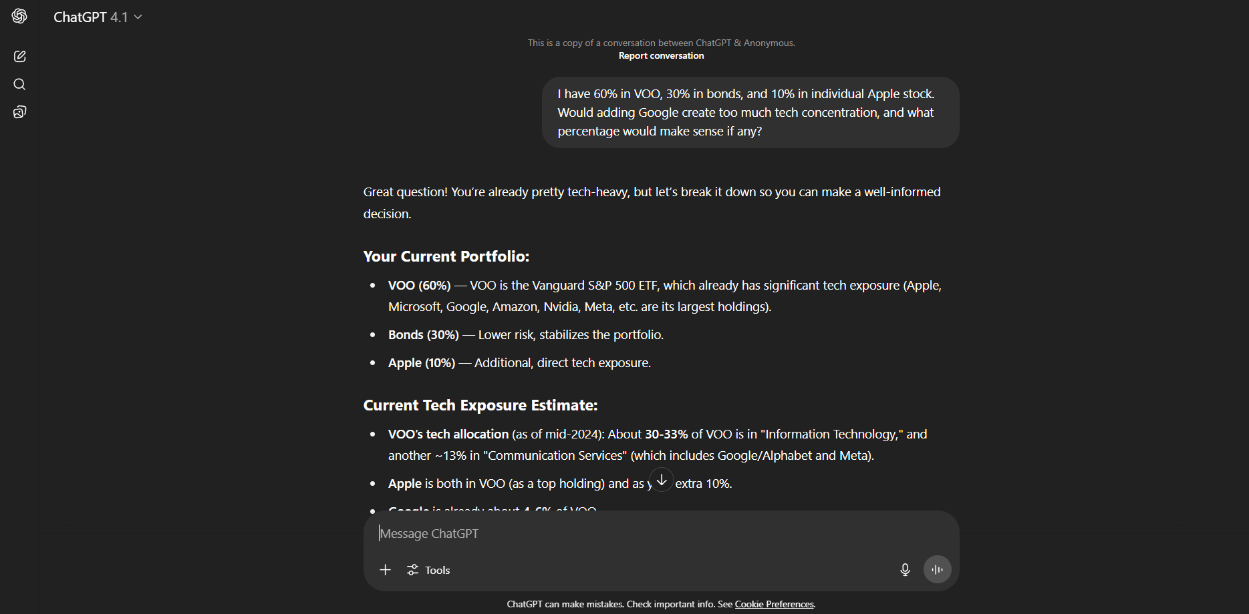Click the '30-33%' bold figure
The width and height of the screenshot is (1249, 614).
[666, 434]
